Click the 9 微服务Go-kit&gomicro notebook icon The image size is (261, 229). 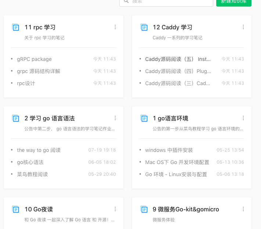click(x=144, y=209)
